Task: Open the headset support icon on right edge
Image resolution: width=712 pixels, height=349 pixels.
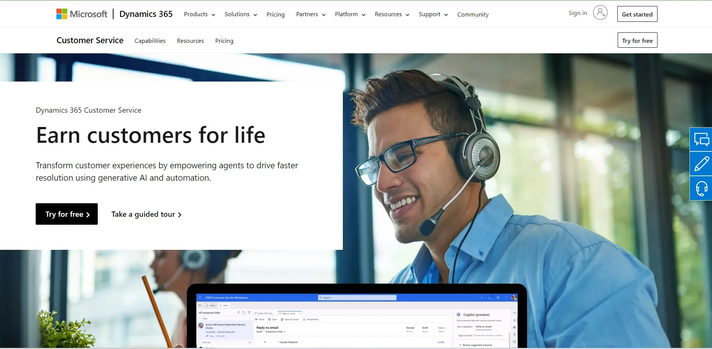Action: 701,189
